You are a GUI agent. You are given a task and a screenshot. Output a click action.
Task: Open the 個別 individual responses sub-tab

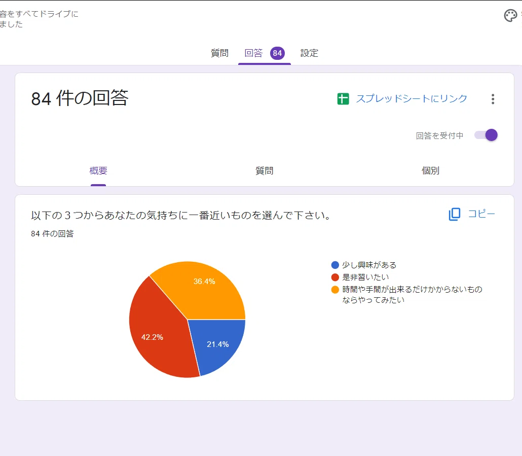click(430, 171)
